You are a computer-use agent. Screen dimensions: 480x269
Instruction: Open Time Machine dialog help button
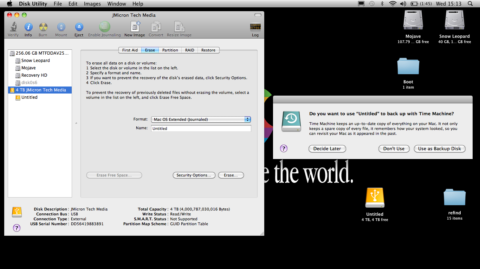click(x=284, y=148)
